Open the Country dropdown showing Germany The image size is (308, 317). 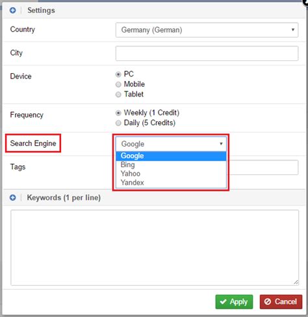207,30
